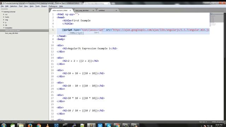
Task: Open the Notepad++ taskbar icon
Action: (x=82, y=125)
